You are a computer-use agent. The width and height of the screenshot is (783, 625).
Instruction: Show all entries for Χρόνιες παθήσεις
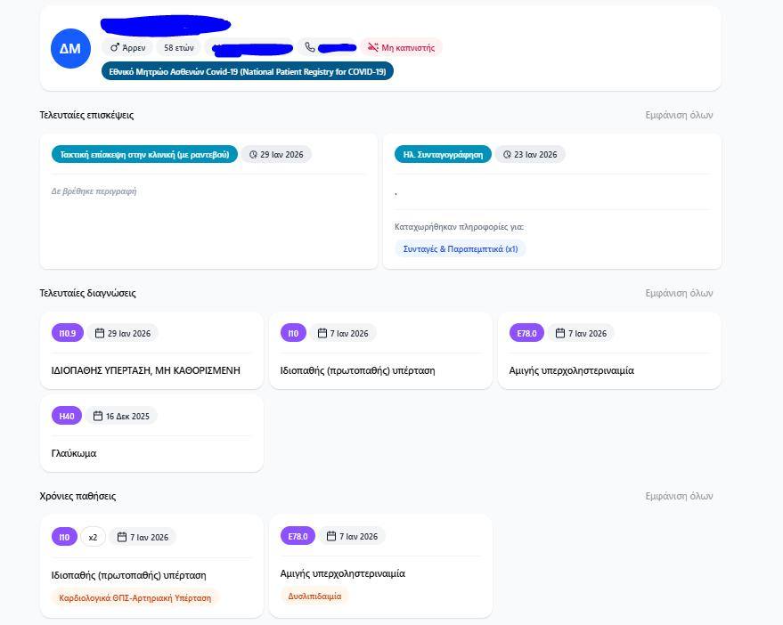point(679,496)
